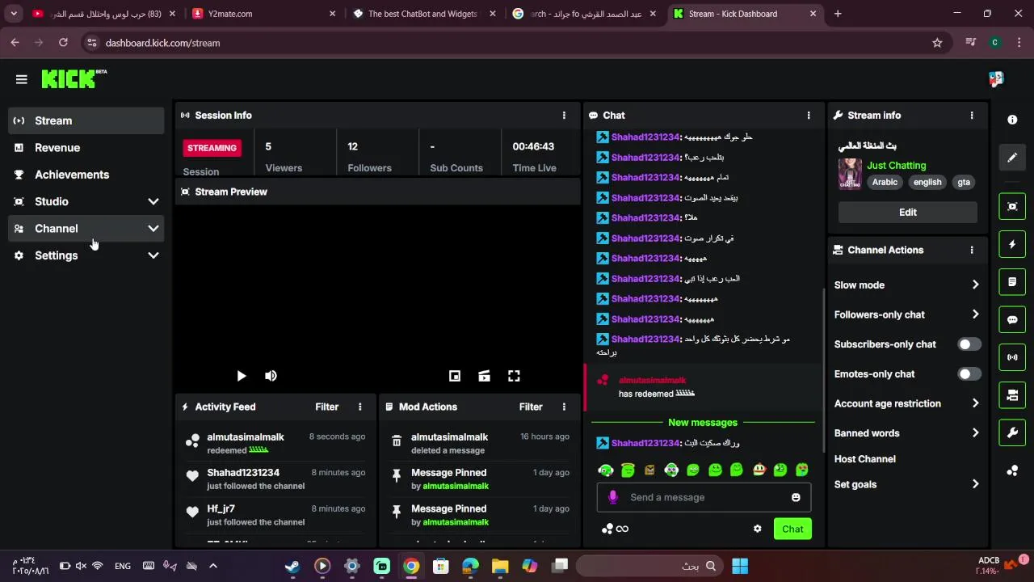Image resolution: width=1034 pixels, height=582 pixels.
Task: Switch to the YouTube browser tab
Action: [103, 14]
